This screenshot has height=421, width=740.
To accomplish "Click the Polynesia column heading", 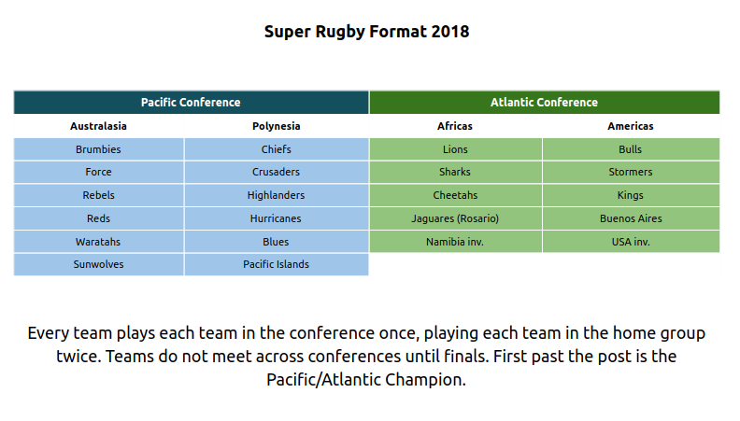I will [x=276, y=126].
